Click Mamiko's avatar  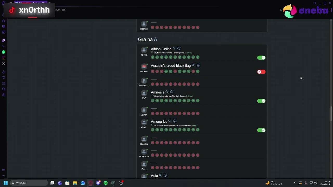pos(144,24)
